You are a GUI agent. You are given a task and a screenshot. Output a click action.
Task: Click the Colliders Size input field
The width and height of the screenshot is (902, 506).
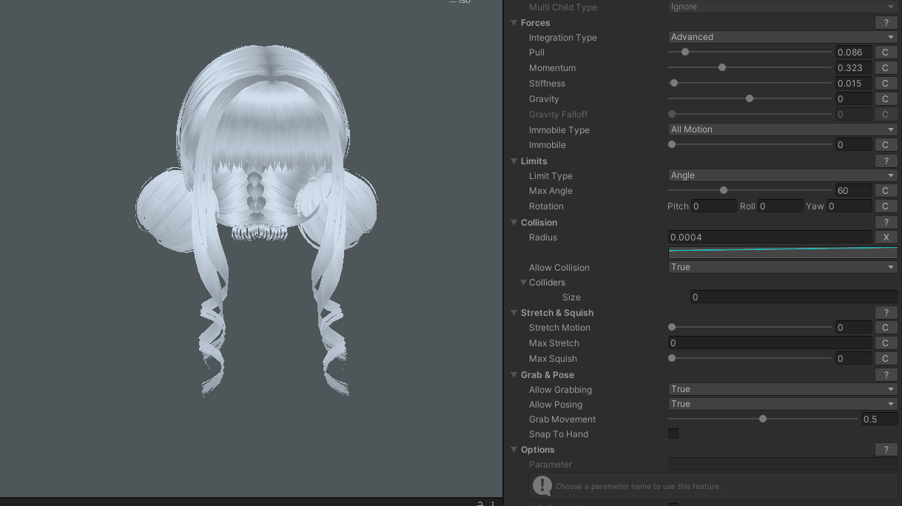[794, 297]
